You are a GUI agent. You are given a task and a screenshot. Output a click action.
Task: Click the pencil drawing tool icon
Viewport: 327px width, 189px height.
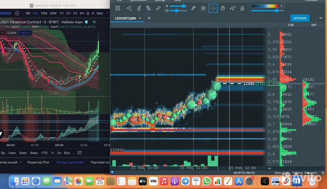[193, 8]
